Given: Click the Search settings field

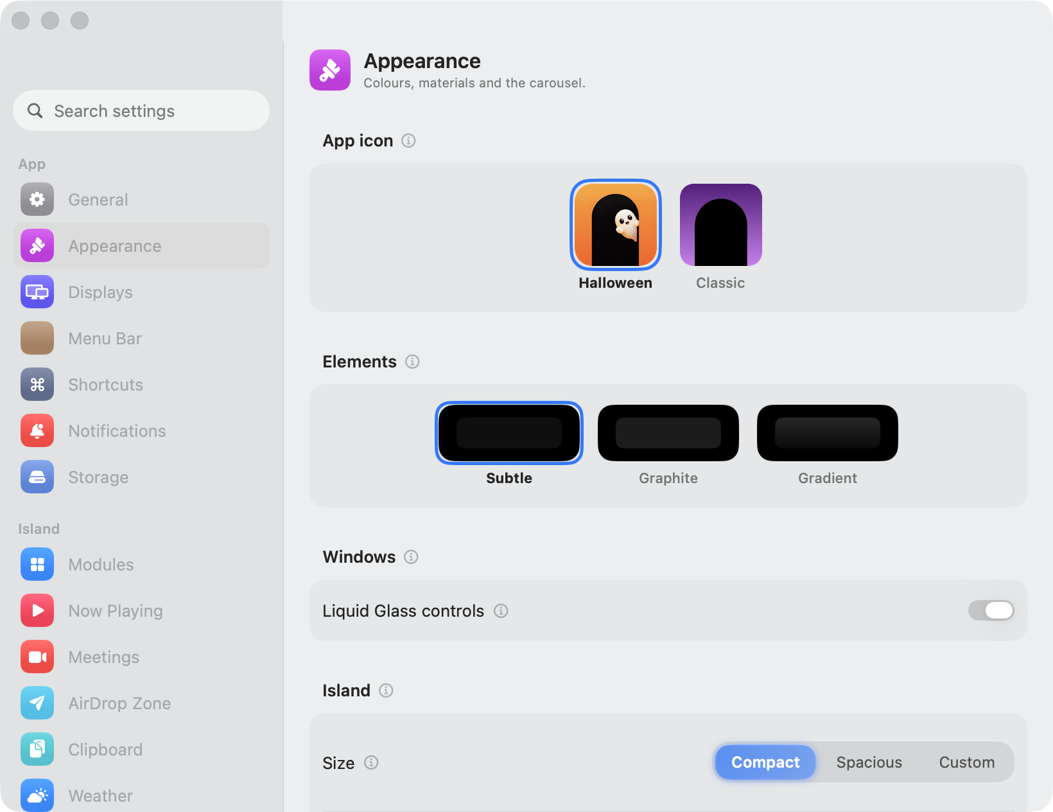Looking at the screenshot, I should pos(141,110).
